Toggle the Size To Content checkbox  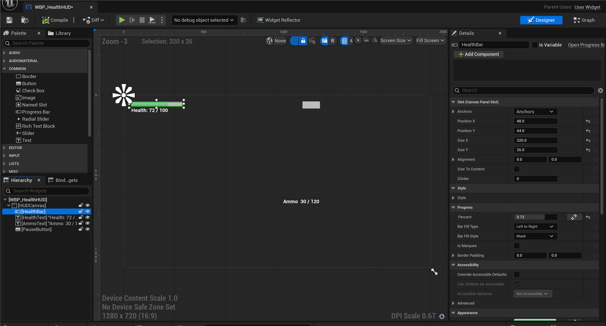pyautogui.click(x=517, y=169)
